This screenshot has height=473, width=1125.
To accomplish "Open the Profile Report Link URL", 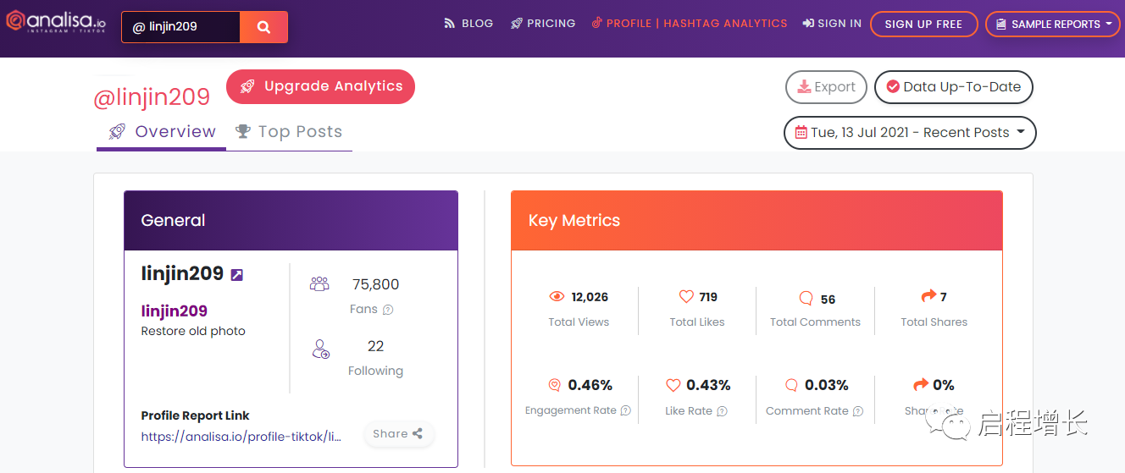I will [241, 437].
